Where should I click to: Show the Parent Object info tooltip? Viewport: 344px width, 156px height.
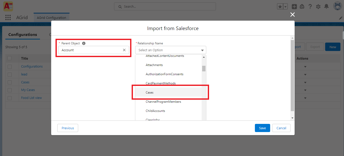[x=84, y=43]
